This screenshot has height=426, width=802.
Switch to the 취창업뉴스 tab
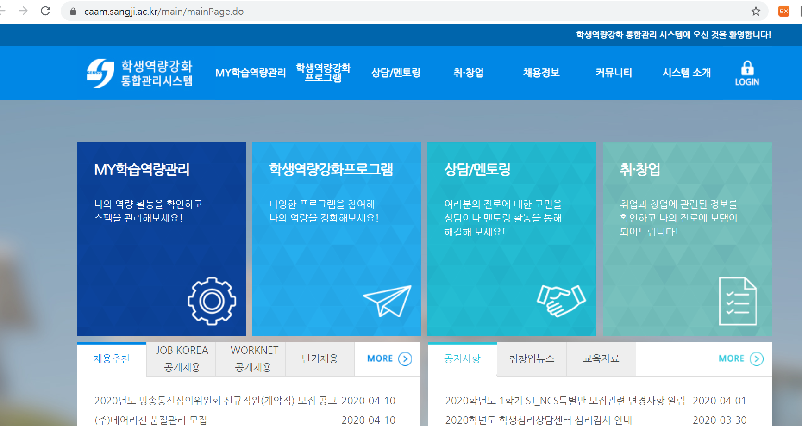pos(532,358)
